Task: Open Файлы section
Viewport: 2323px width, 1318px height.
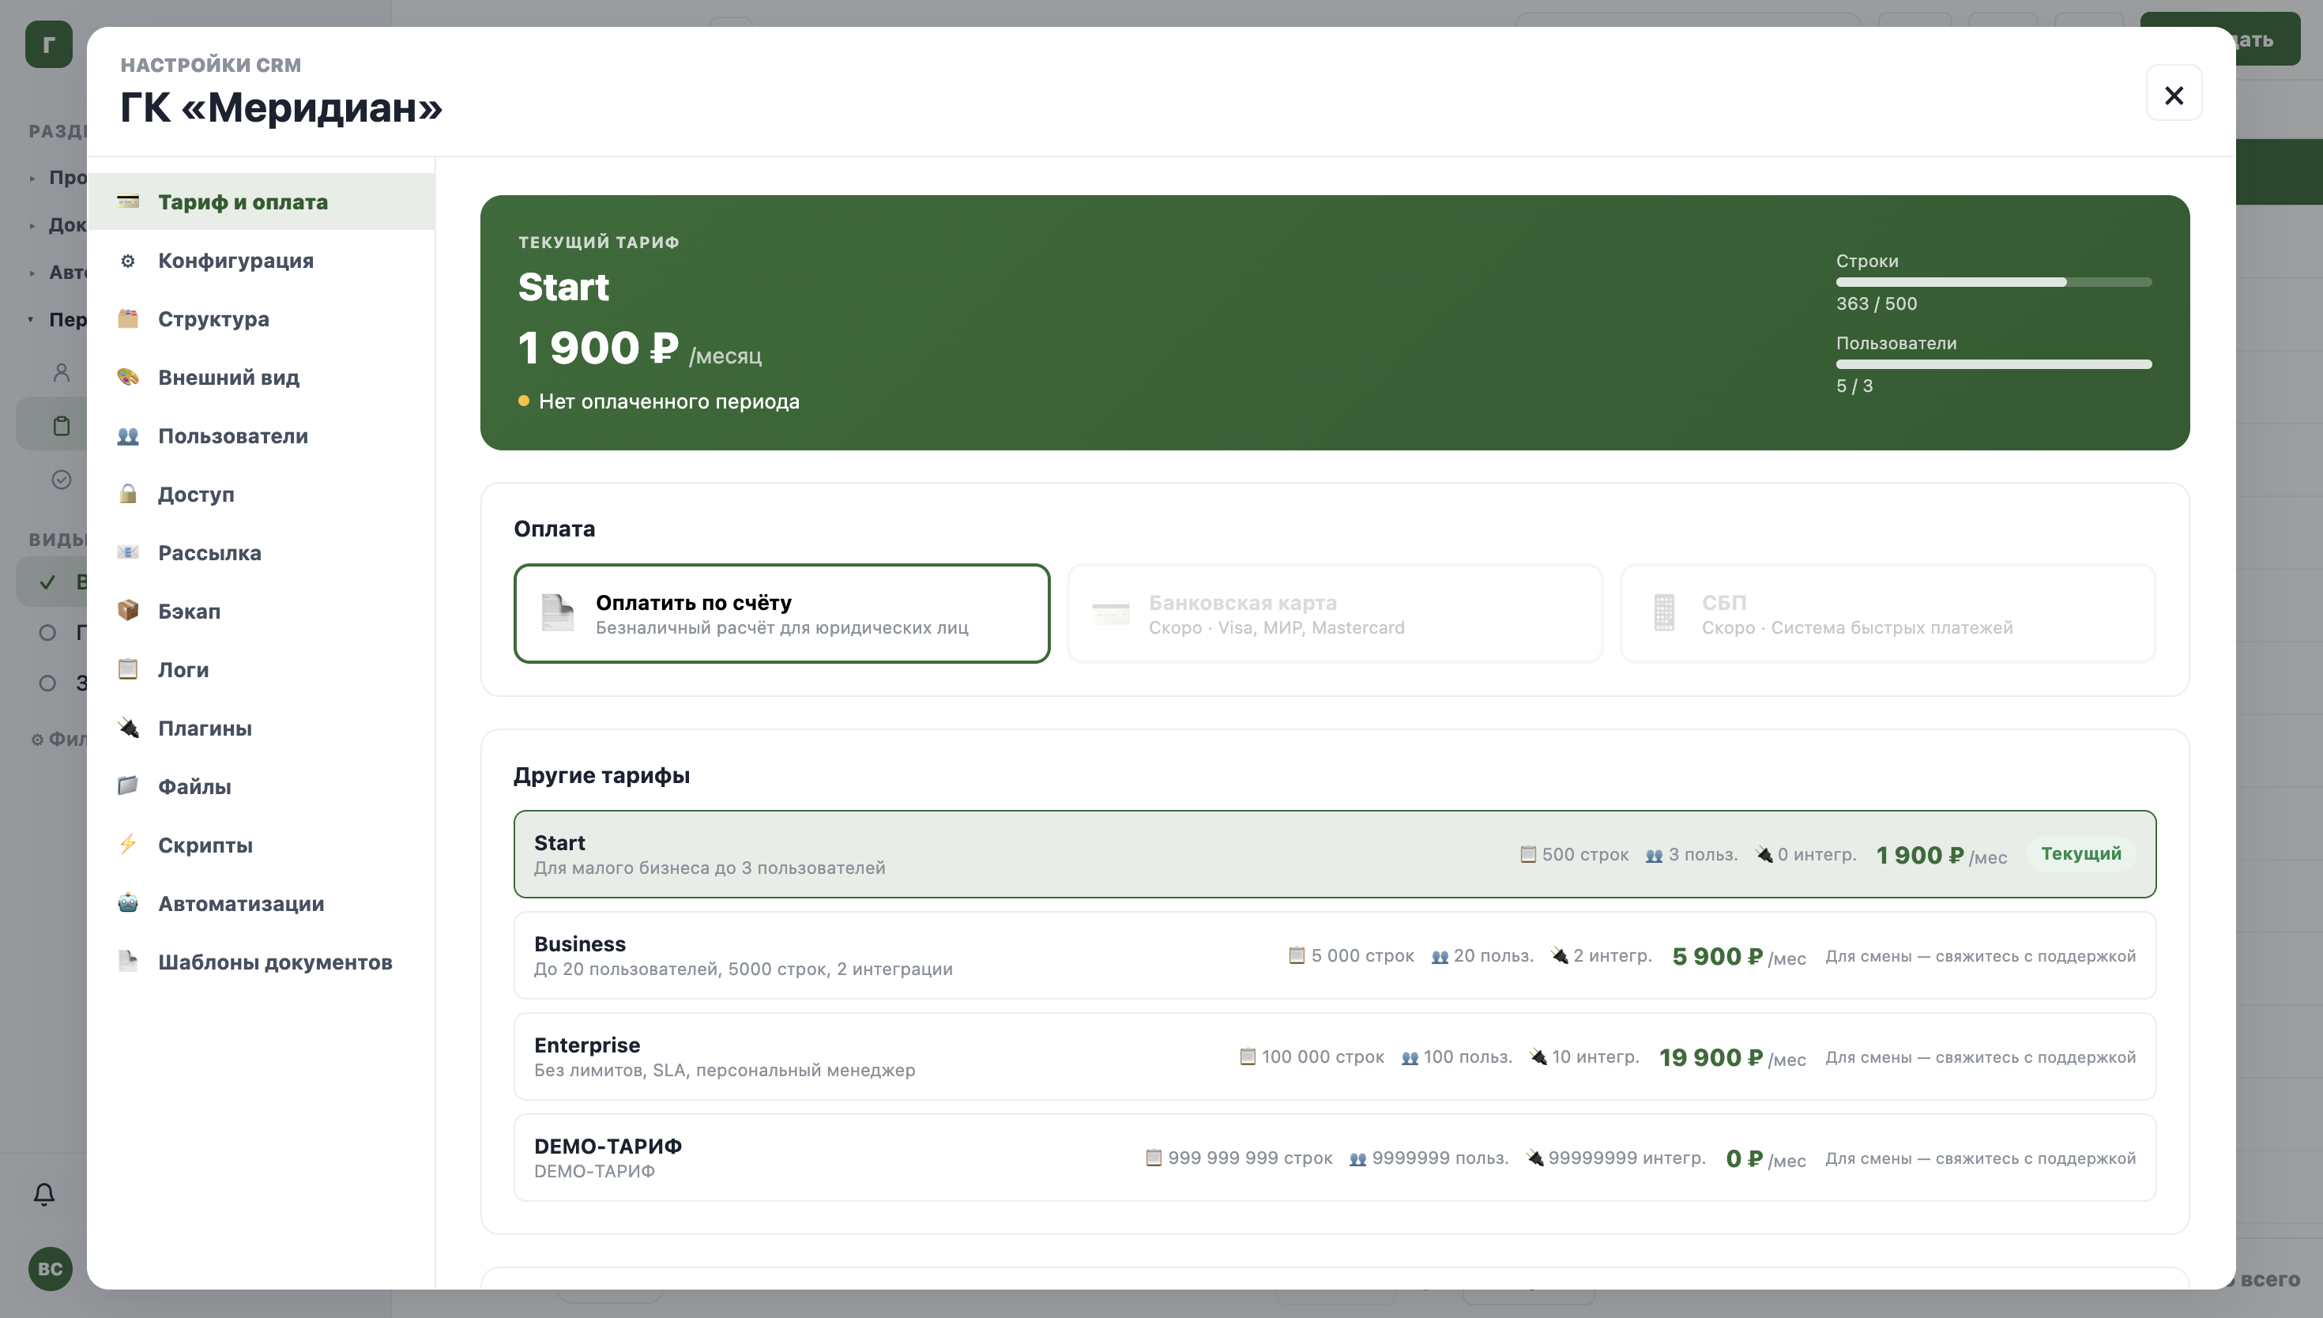Action: (x=262, y=787)
